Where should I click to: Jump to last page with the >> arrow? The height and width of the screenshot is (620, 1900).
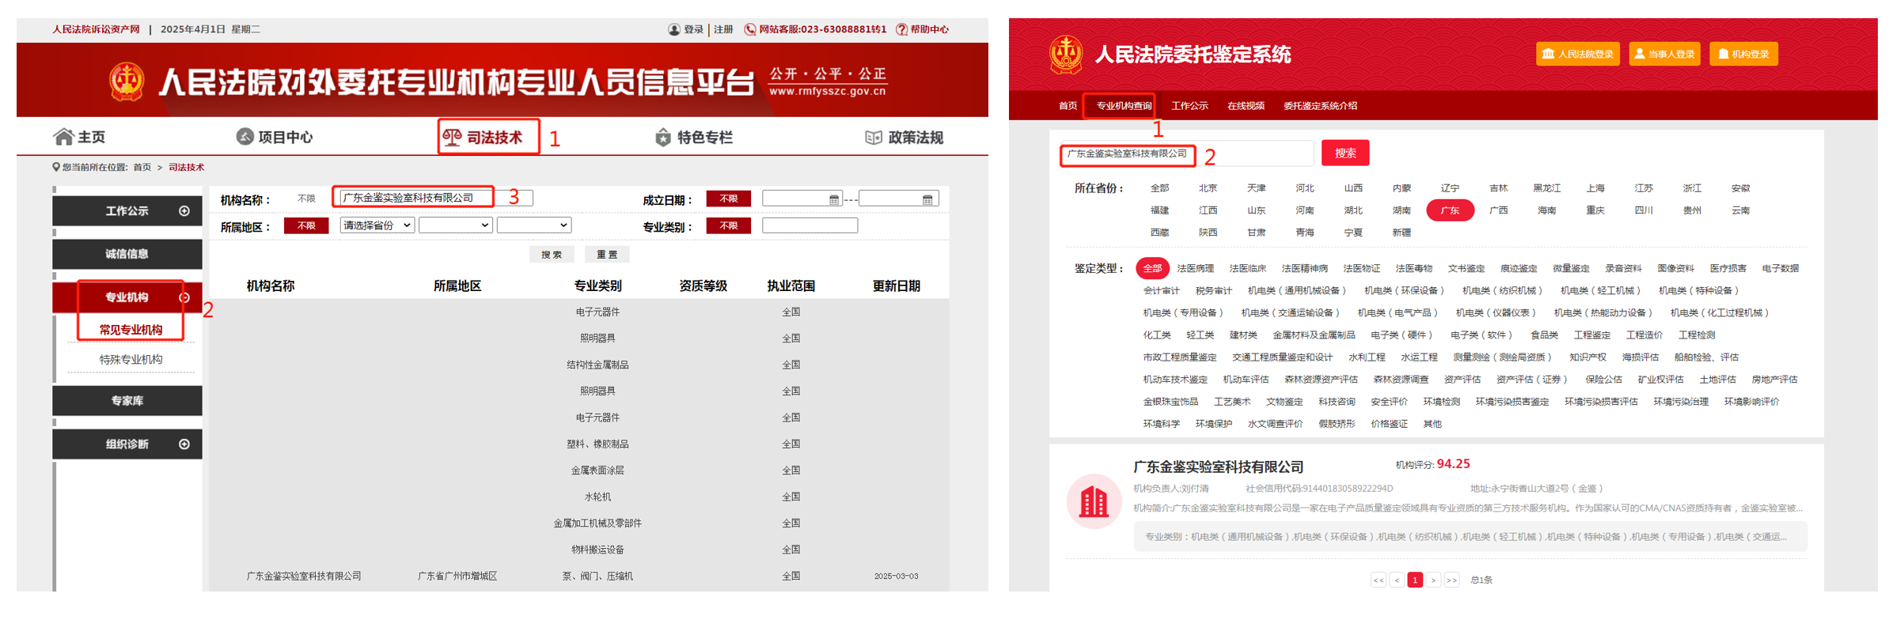[1452, 580]
